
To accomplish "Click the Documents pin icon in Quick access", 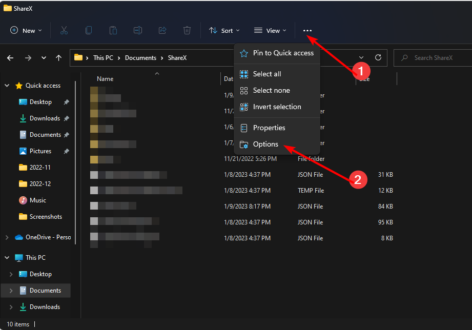I will [x=66, y=135].
